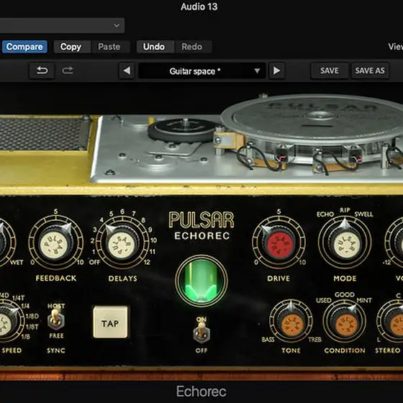The height and width of the screenshot is (403, 403).
Task: Click the 1/8D speed label
Action: [x=32, y=316]
